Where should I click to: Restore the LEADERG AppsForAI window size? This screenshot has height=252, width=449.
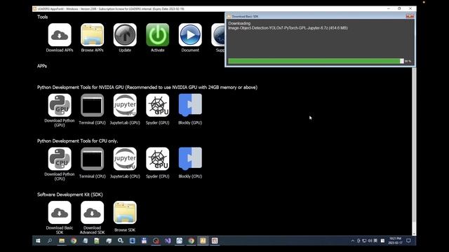point(399,9)
